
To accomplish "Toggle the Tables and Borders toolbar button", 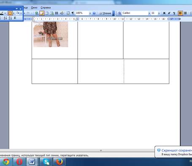I will point(42,13).
